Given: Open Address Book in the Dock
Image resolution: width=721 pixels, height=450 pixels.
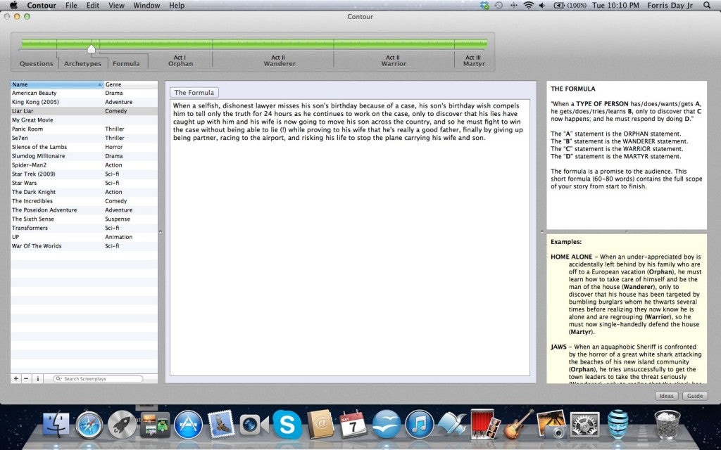Looking at the screenshot, I should [320, 424].
